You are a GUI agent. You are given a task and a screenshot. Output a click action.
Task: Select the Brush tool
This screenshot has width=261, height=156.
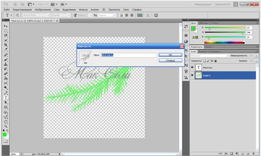point(6,59)
